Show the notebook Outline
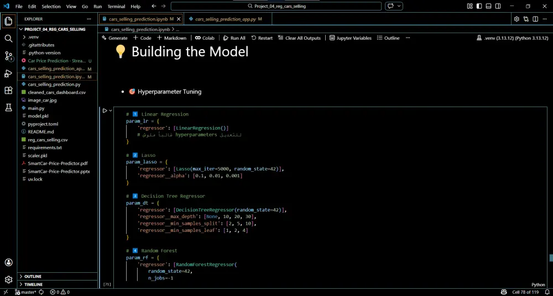Viewport: 553px width, 296px height. coord(388,38)
